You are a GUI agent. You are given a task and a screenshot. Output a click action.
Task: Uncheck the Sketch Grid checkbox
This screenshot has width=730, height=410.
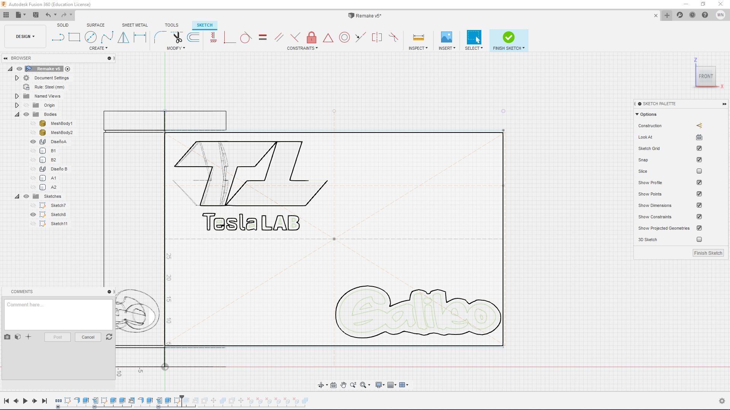point(699,148)
